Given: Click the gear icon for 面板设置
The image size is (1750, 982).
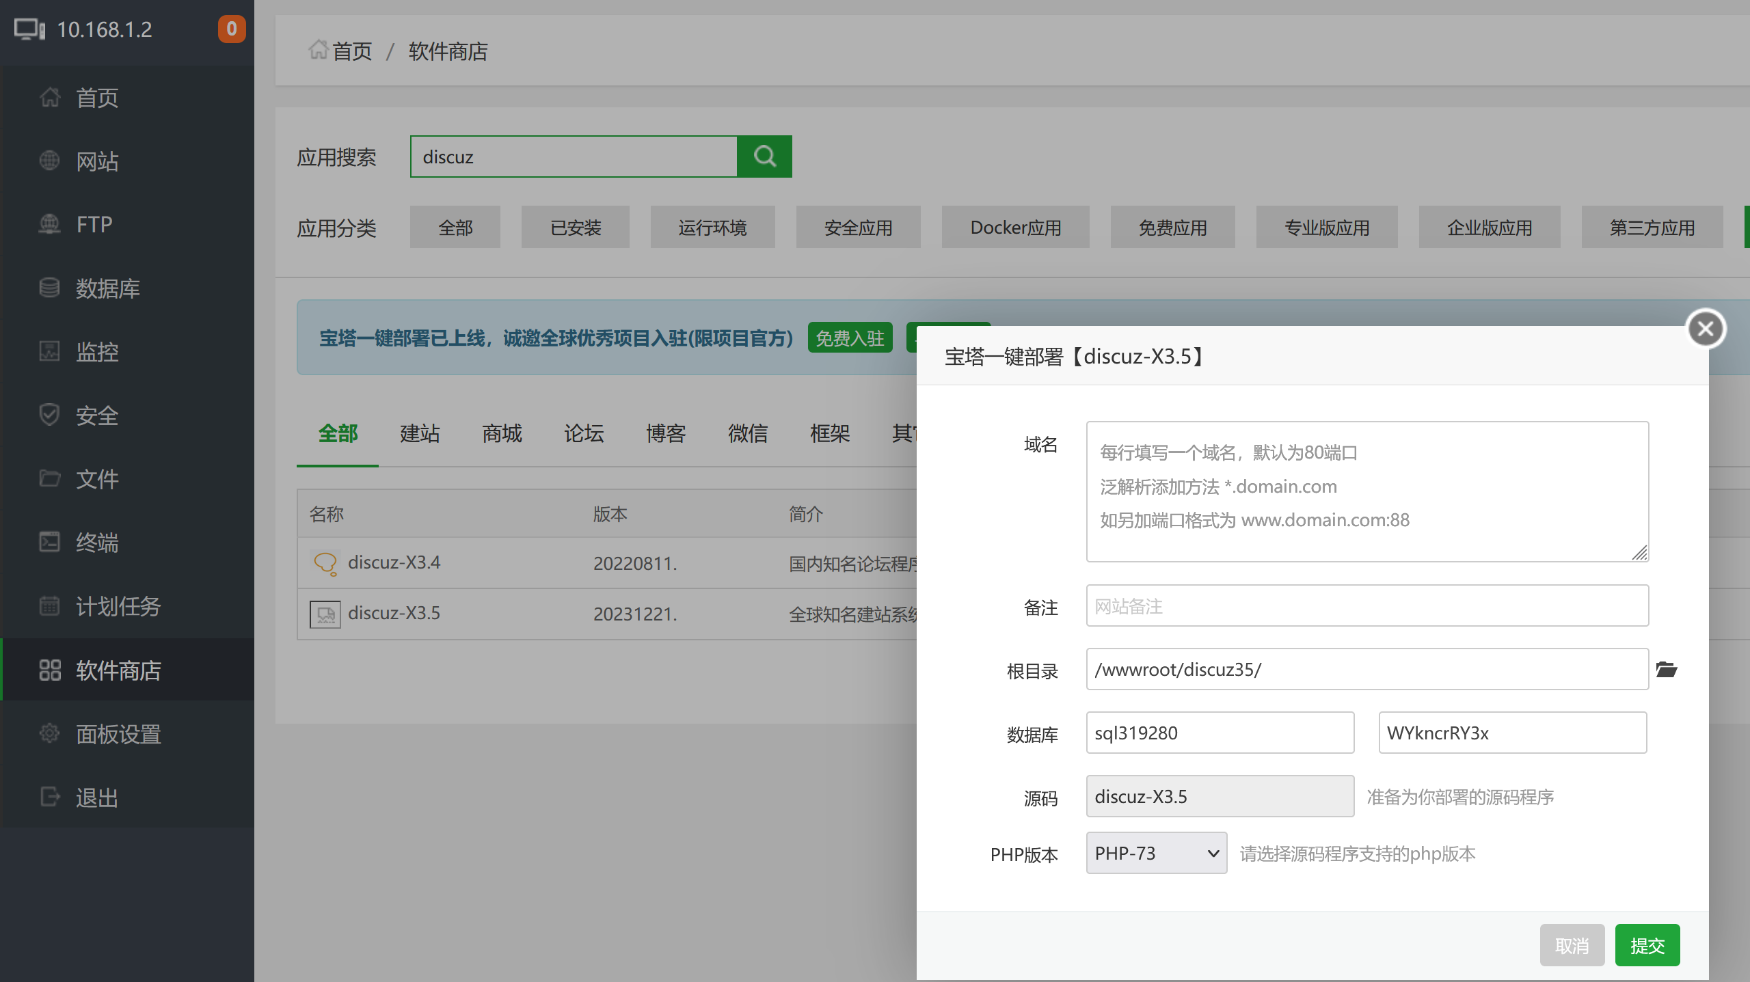Looking at the screenshot, I should (49, 733).
